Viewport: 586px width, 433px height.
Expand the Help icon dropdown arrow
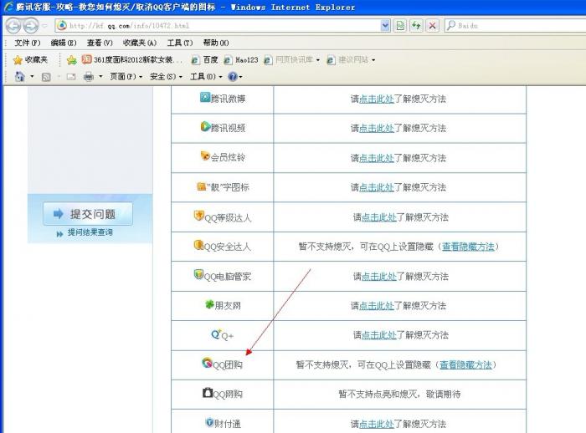241,77
